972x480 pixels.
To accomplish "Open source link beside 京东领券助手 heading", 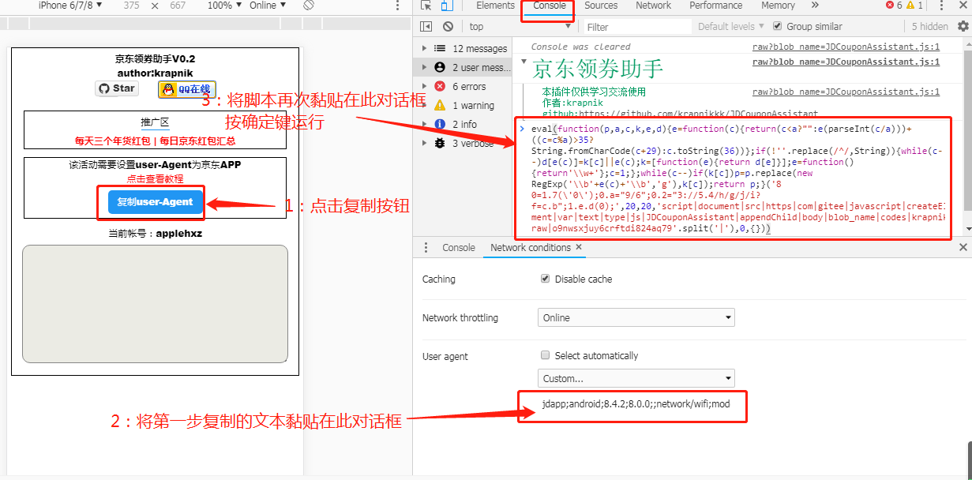I will tap(846, 62).
